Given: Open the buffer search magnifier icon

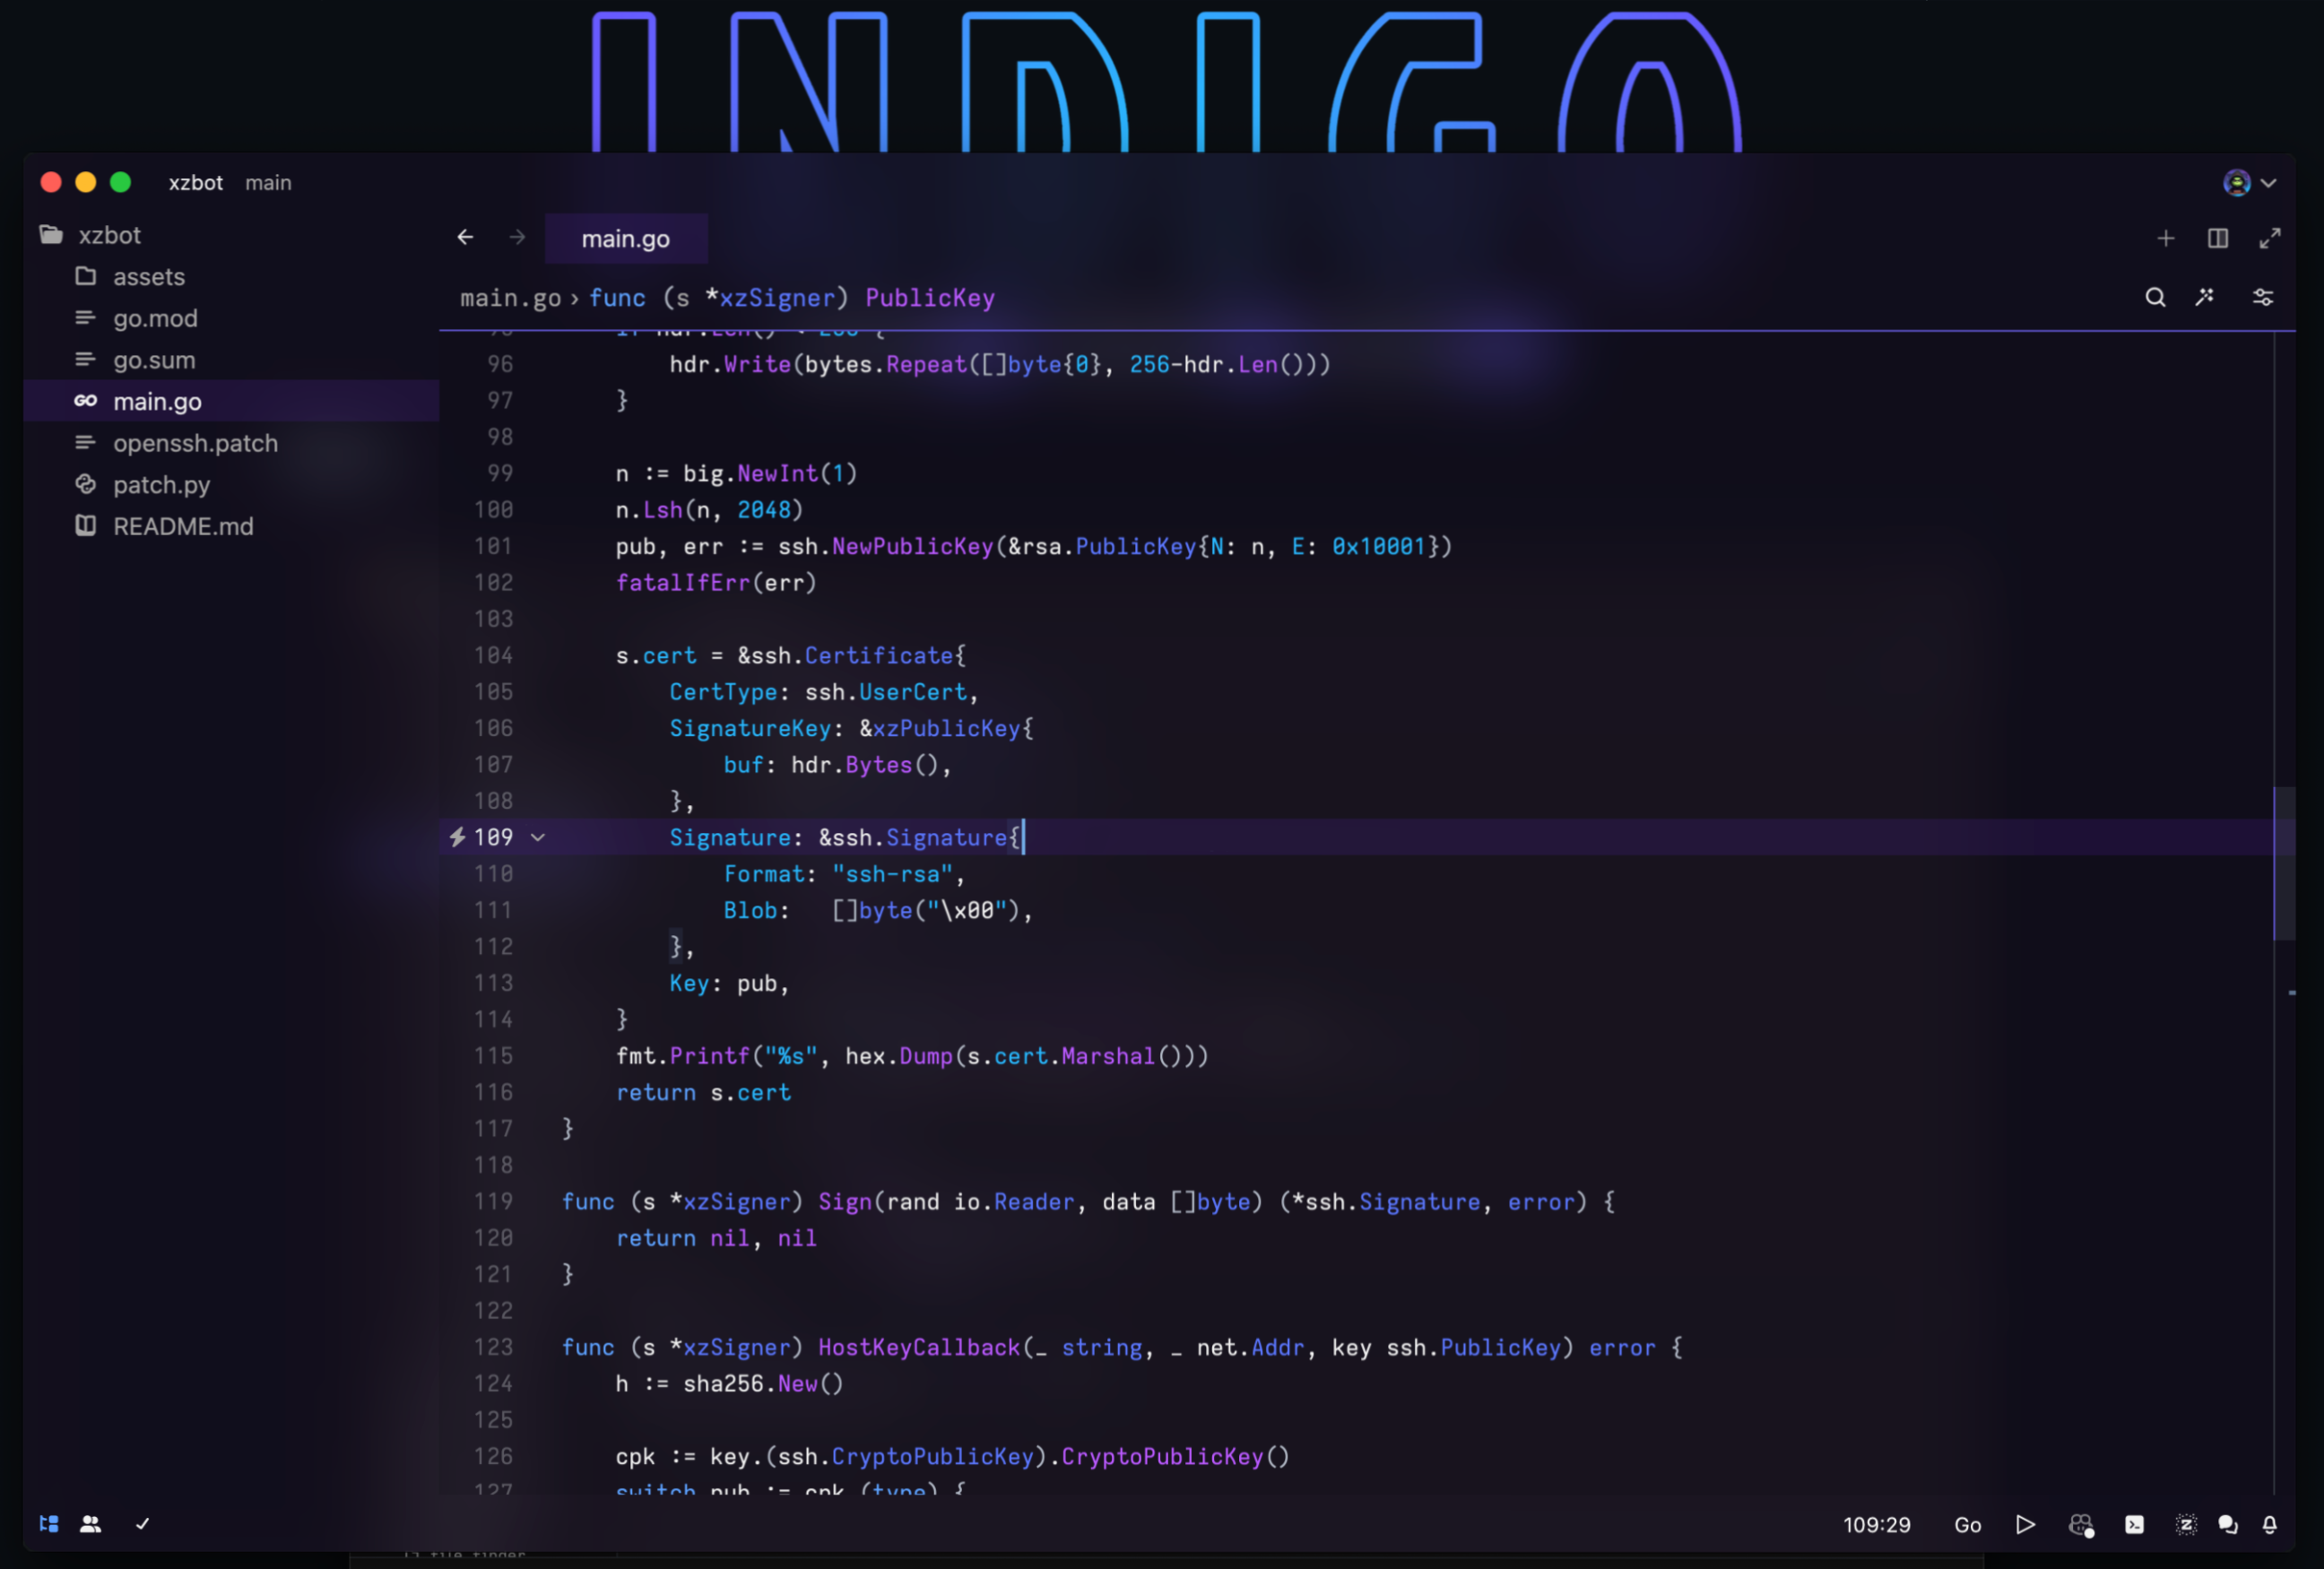Looking at the screenshot, I should 2155,297.
